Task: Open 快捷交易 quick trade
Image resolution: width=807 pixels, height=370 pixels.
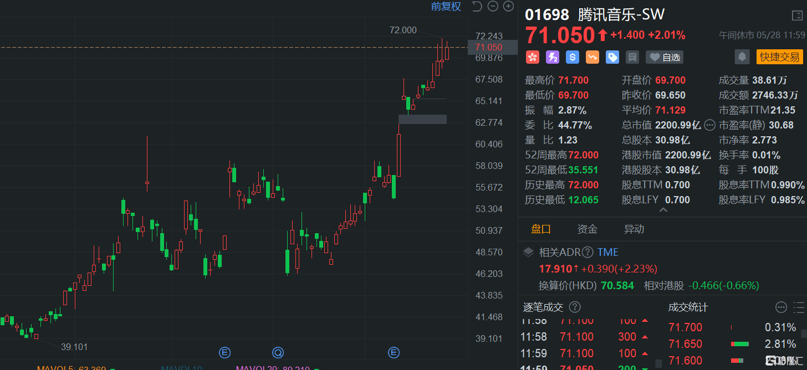Action: pyautogui.click(x=779, y=56)
